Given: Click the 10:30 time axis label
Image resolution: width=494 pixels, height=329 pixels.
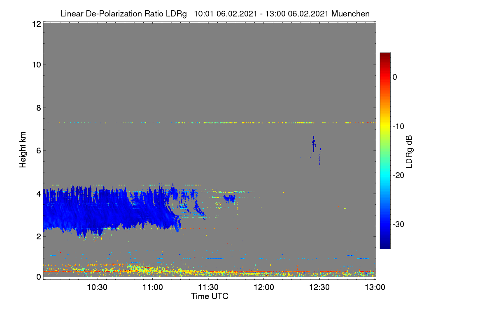Looking at the screenshot, I should click(x=97, y=287).
